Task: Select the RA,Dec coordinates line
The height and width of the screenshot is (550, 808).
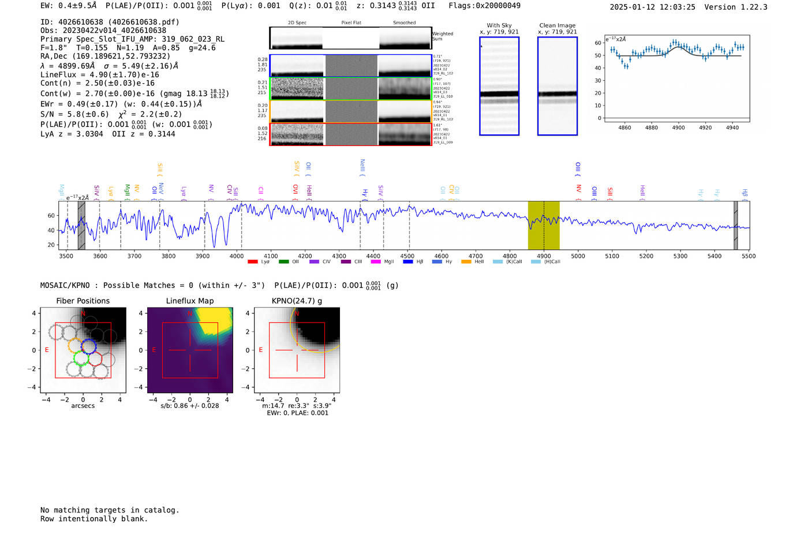Action: (x=106, y=57)
